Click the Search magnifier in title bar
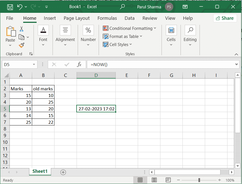 pyautogui.click(x=122, y=7)
